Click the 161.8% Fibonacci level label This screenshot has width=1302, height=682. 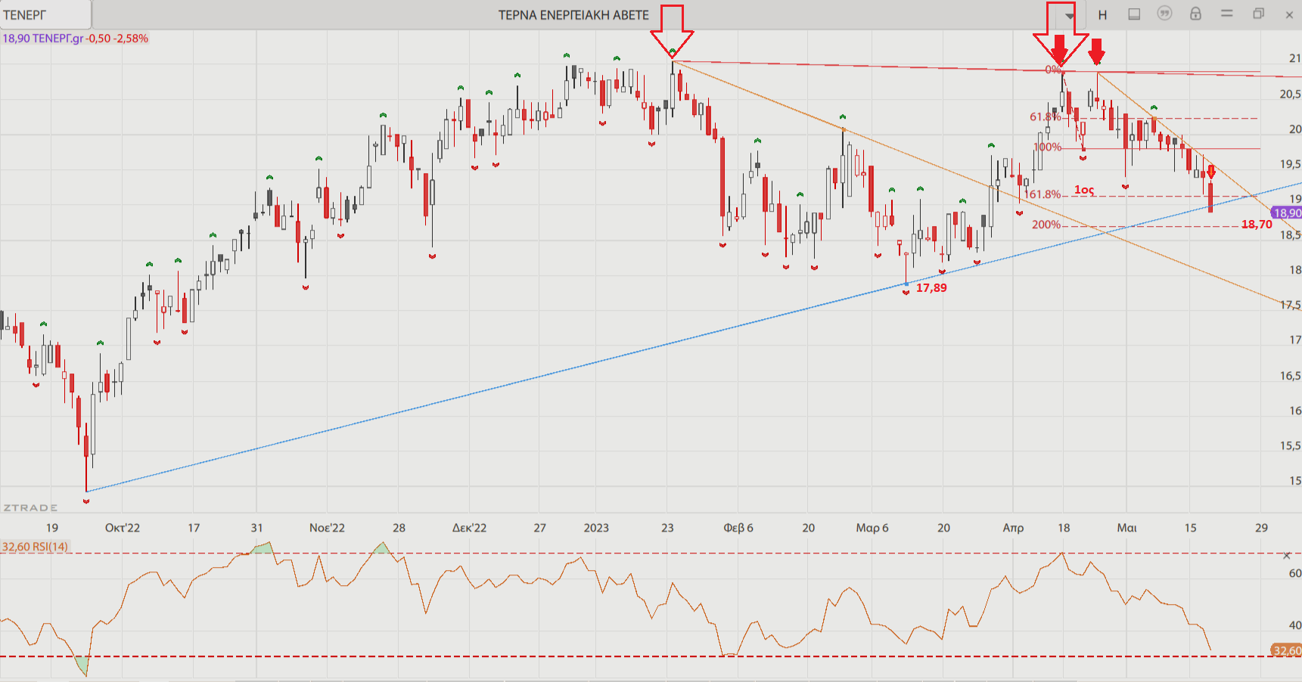[1044, 194]
